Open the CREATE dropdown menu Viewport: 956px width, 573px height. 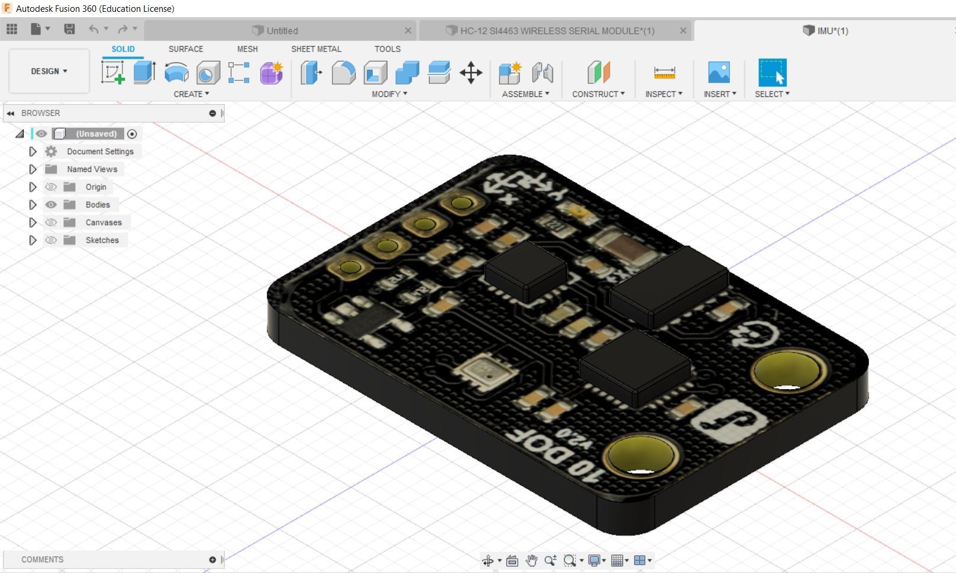pos(191,94)
